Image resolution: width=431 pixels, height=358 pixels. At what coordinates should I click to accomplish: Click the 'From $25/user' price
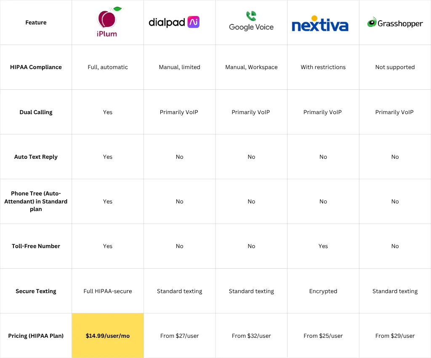point(323,336)
